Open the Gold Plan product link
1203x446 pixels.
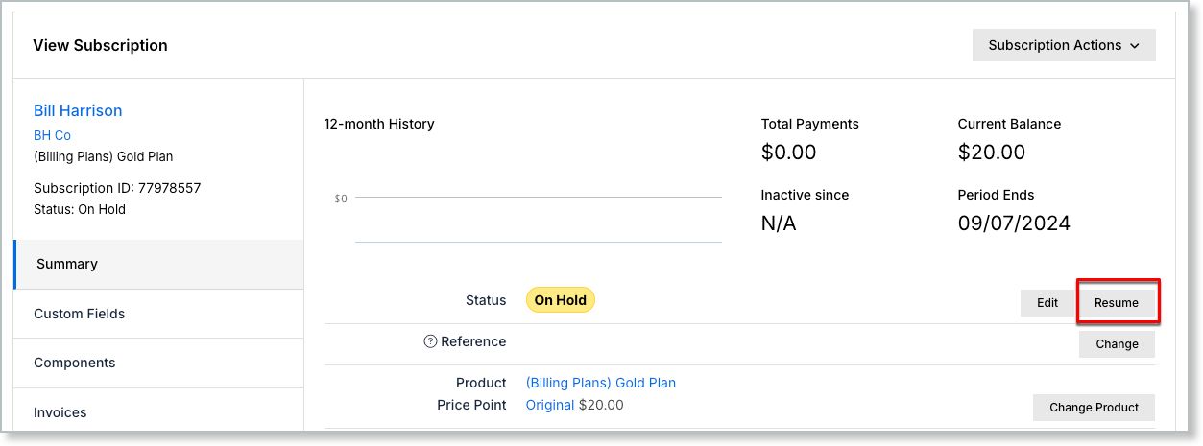pos(601,383)
